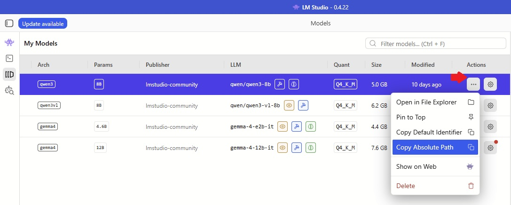Click the tool-use hammer icon for qwen3-vl-8b
Viewport: 511px width, 205px height.
[x=303, y=106]
